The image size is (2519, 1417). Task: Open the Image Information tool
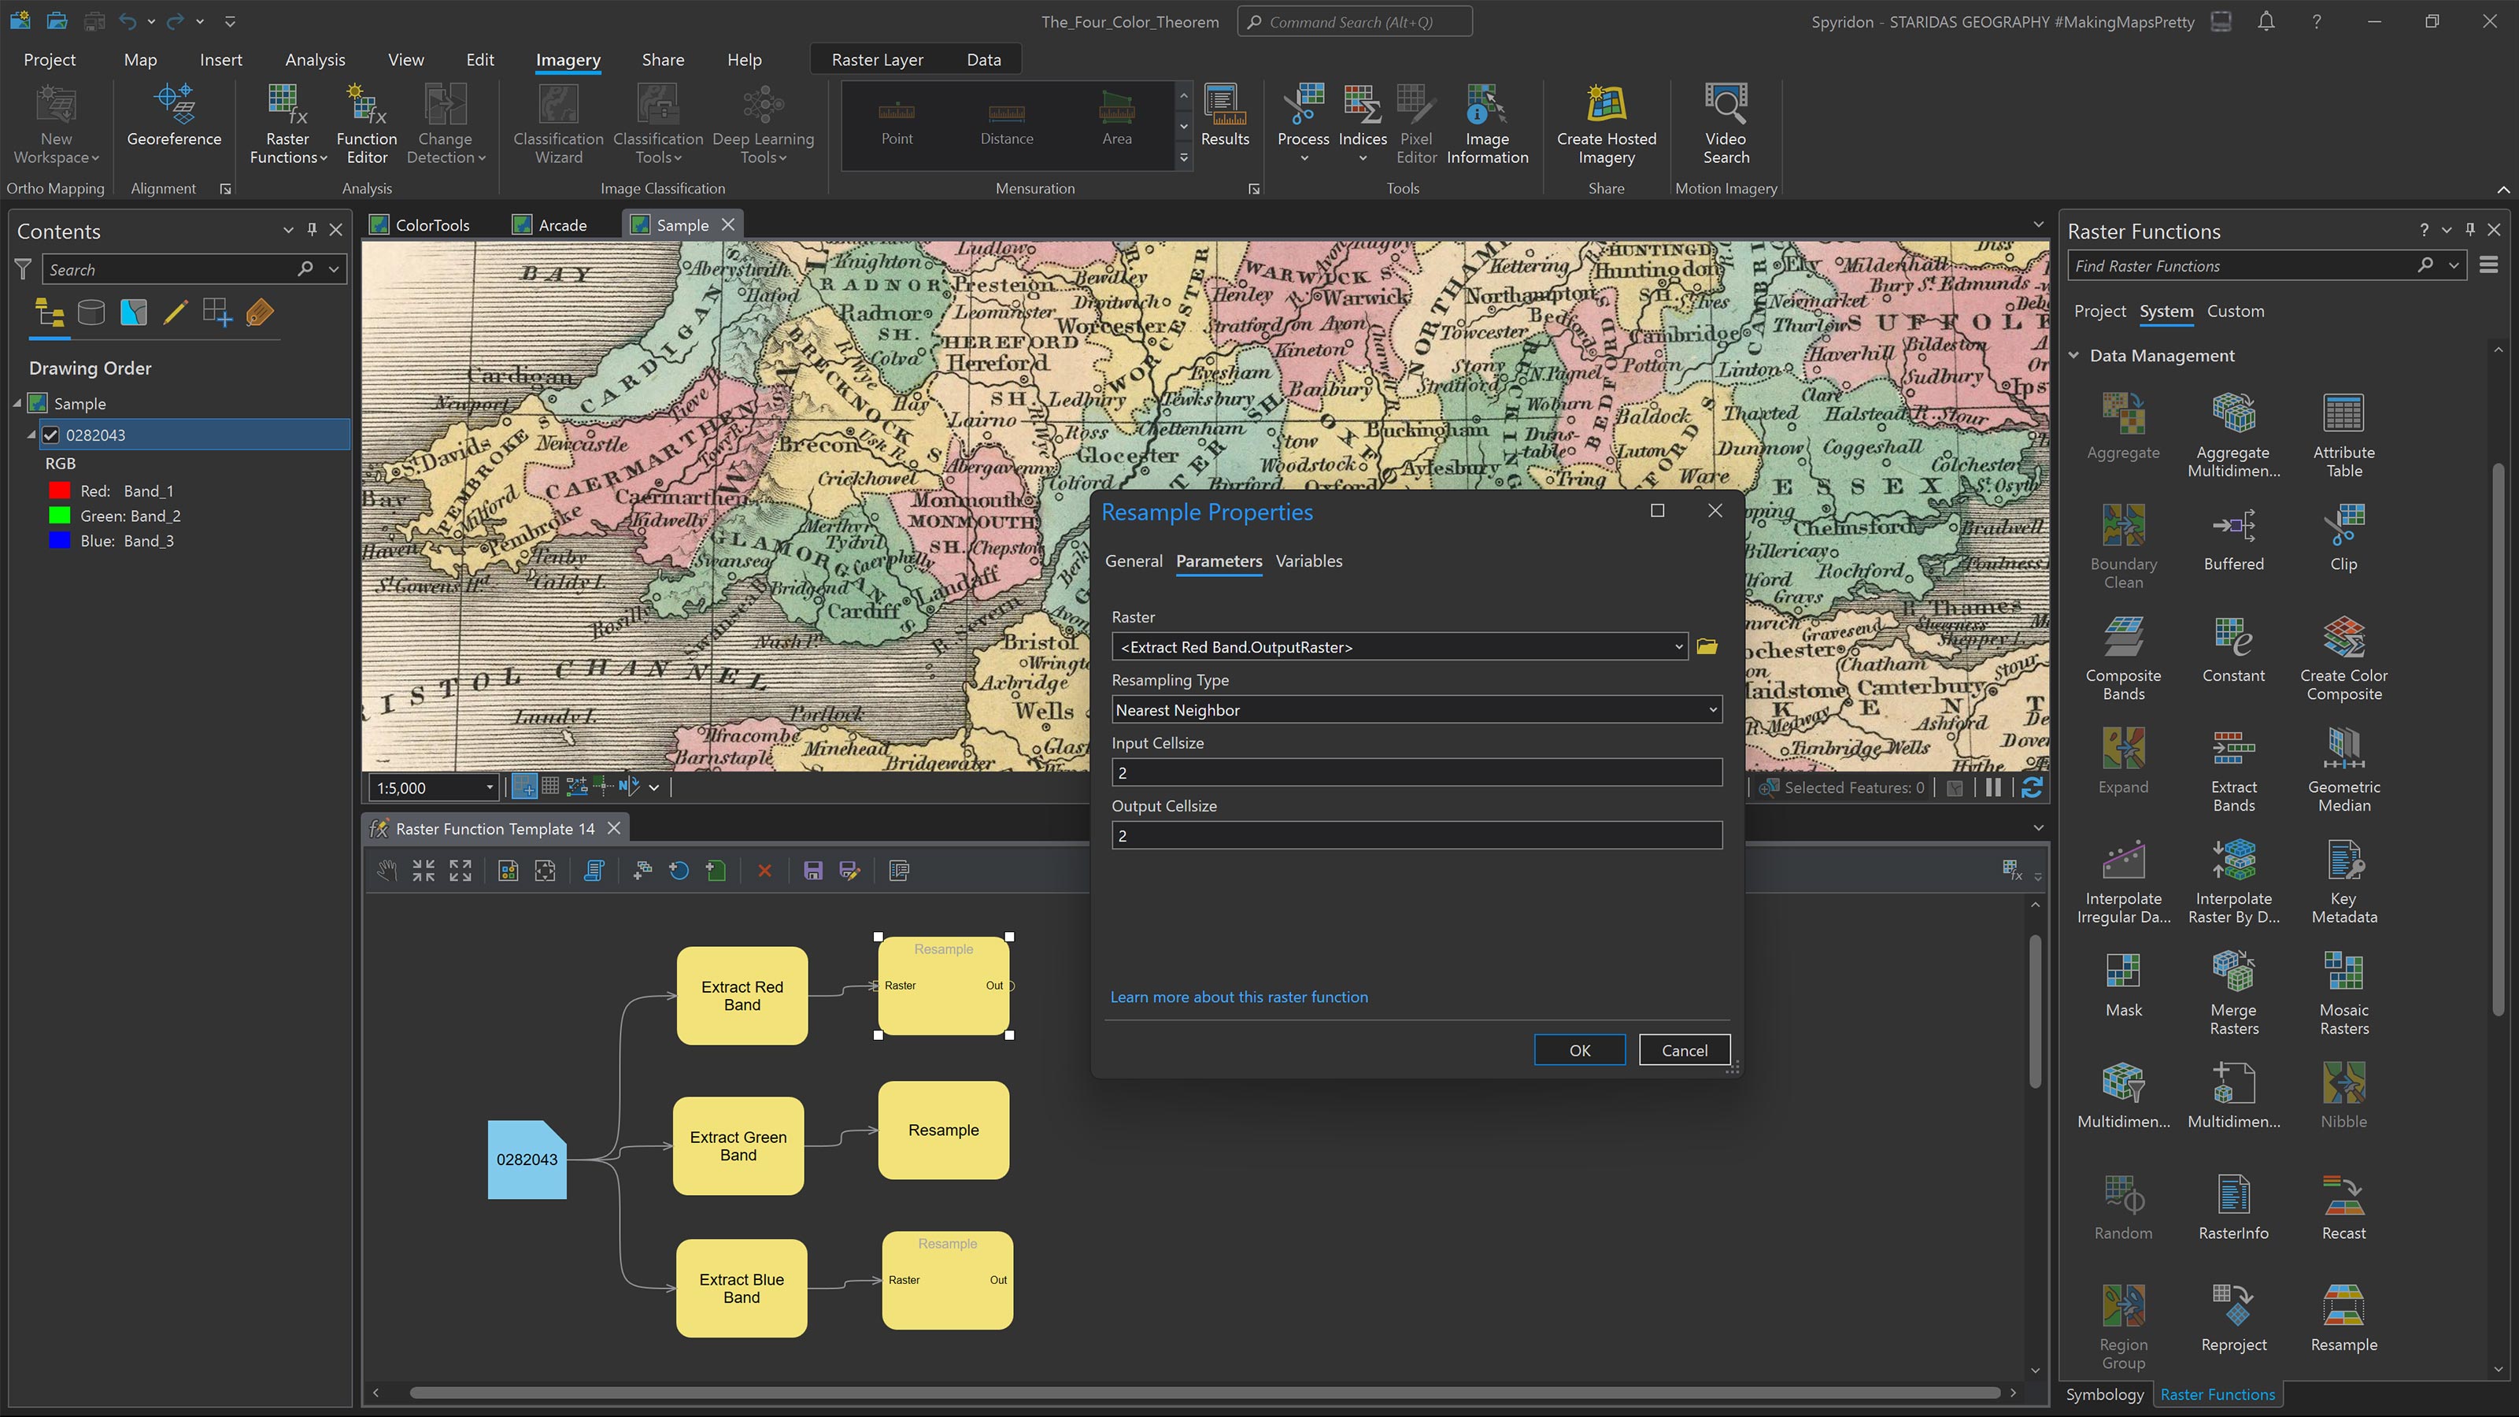click(1486, 105)
